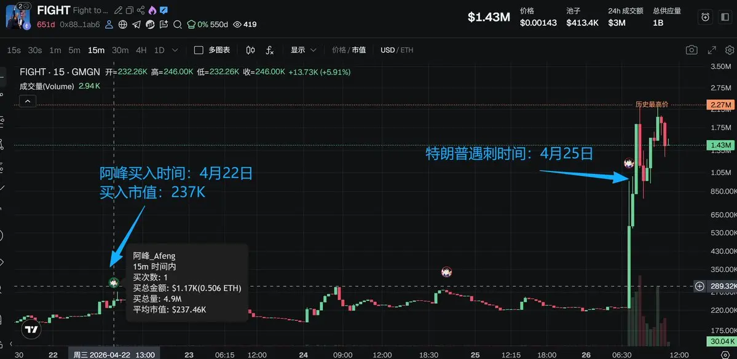Select the 30m timeframe
737x359 pixels.
pyautogui.click(x=120, y=50)
